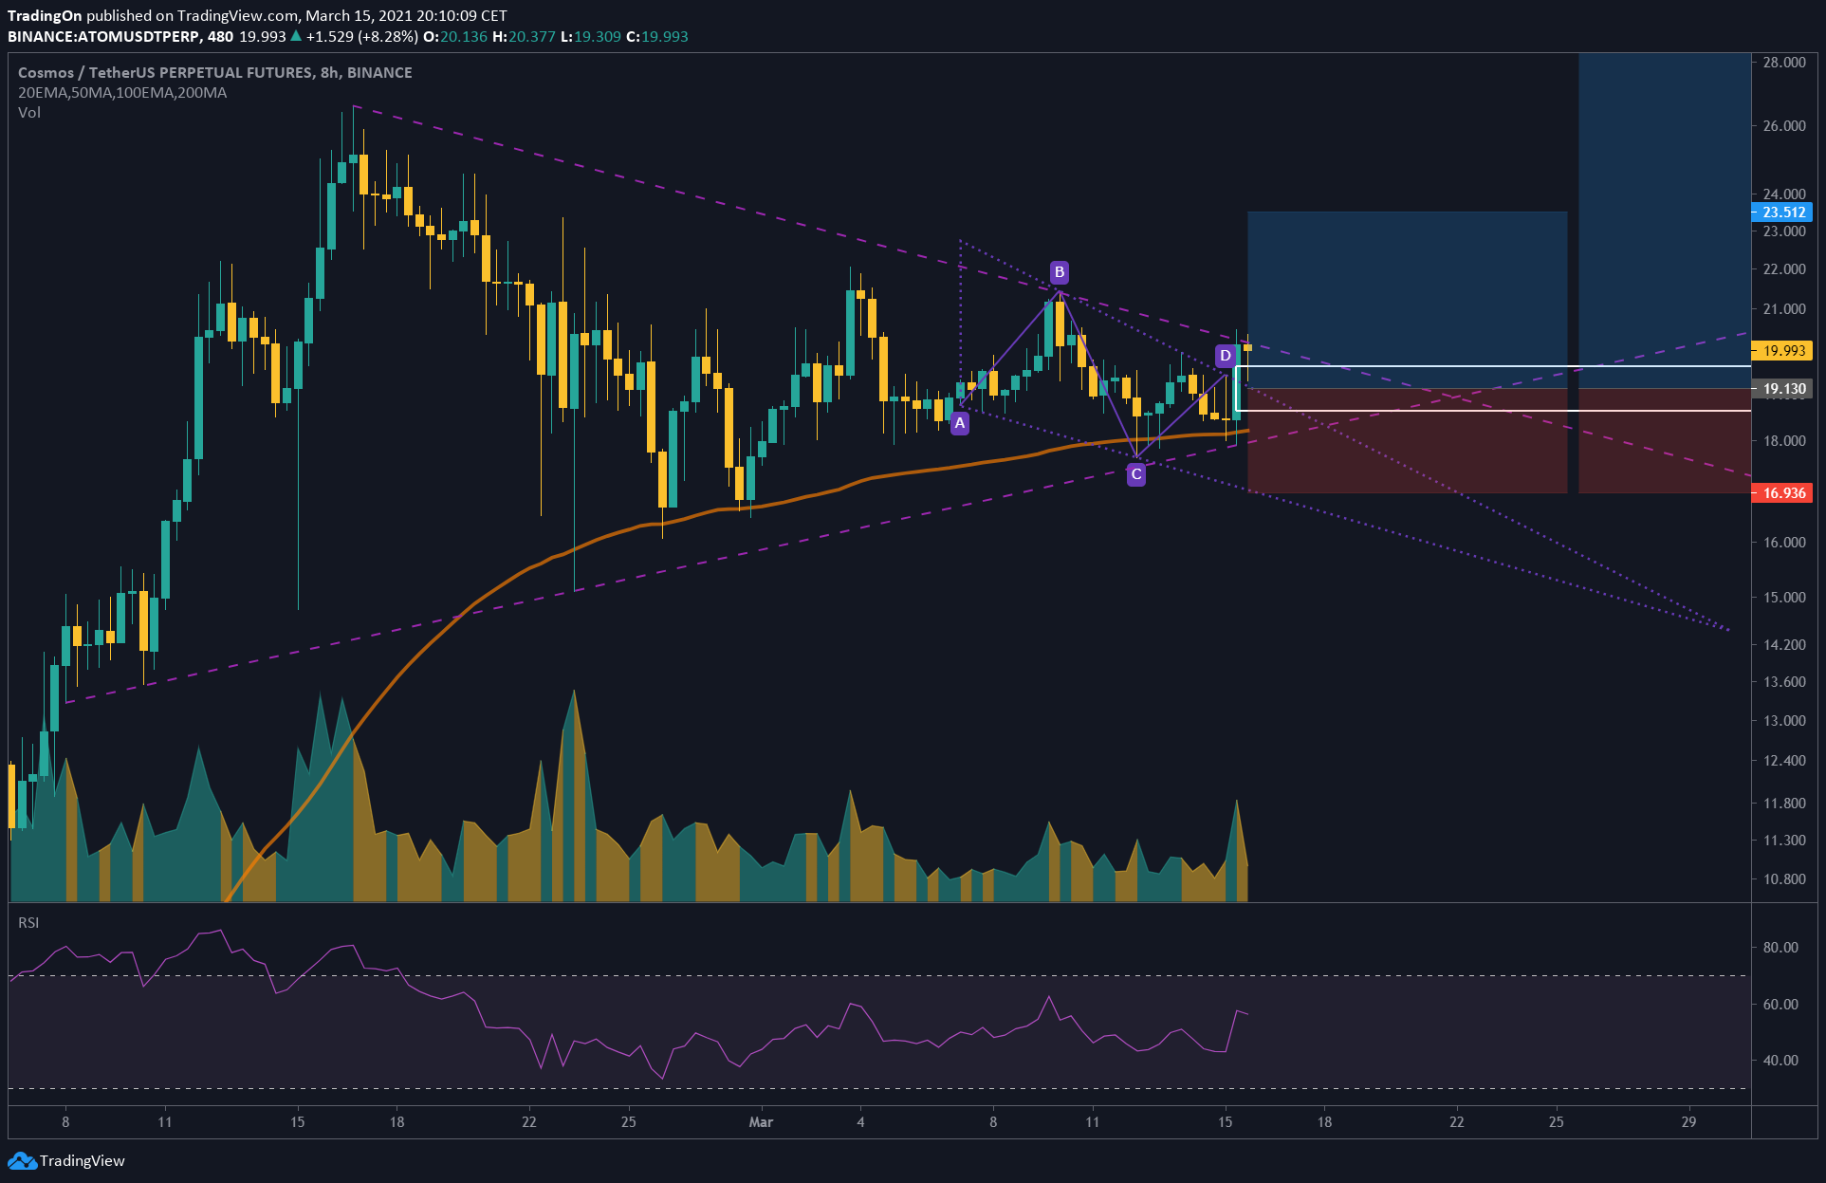Click the 19.130 entry price label
Image resolution: width=1826 pixels, height=1183 pixels.
[x=1782, y=389]
